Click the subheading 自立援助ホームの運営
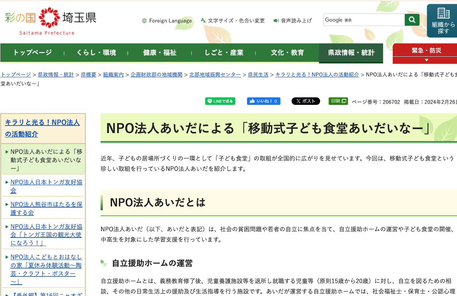The height and width of the screenshot is (296, 457). (152, 263)
